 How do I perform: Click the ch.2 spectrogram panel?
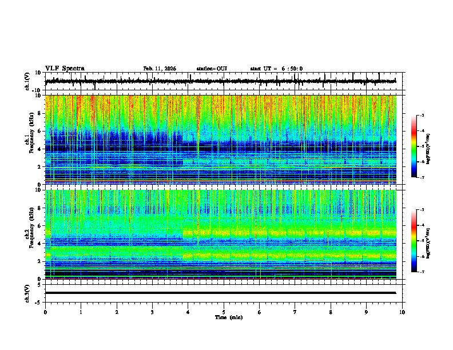pos(220,234)
